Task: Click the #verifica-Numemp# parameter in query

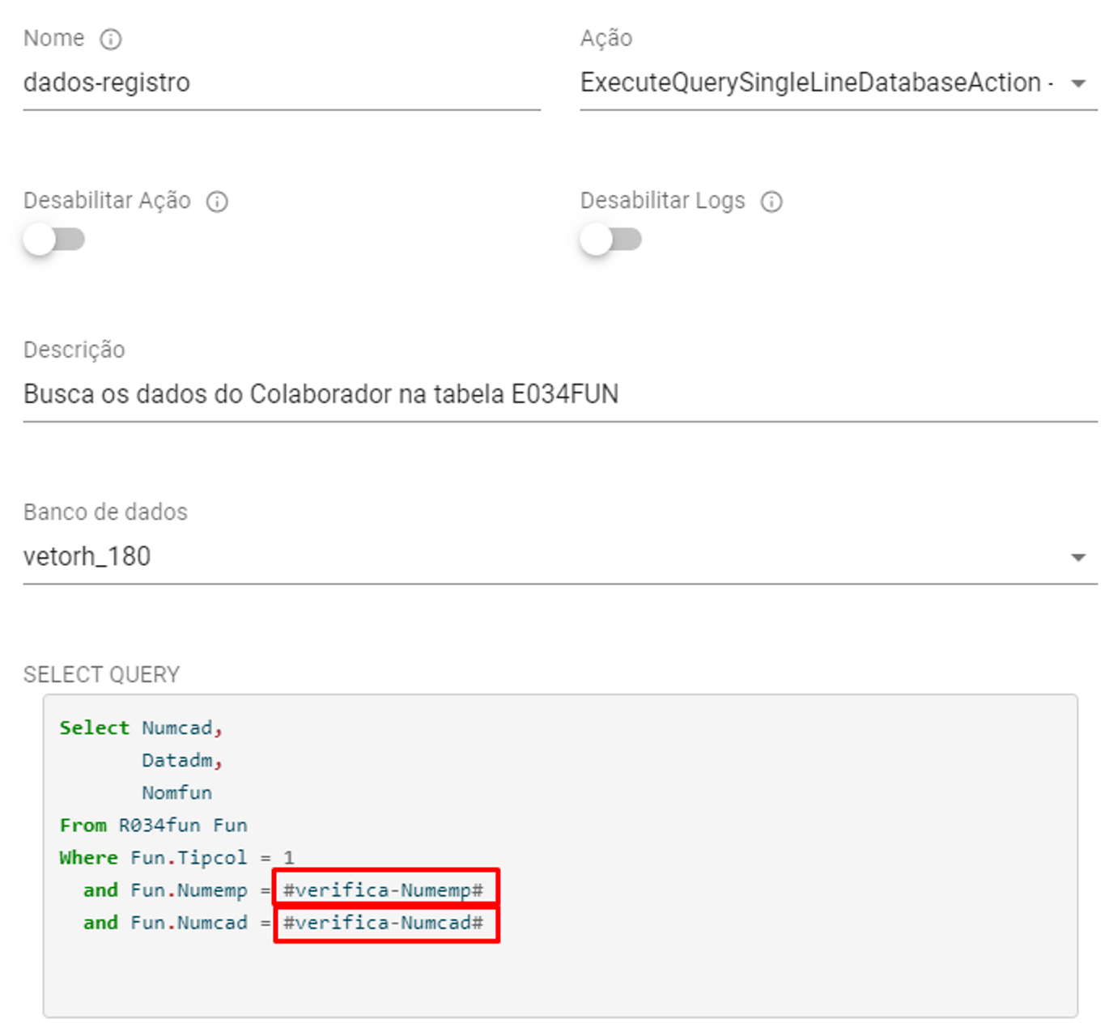Action: [x=383, y=890]
